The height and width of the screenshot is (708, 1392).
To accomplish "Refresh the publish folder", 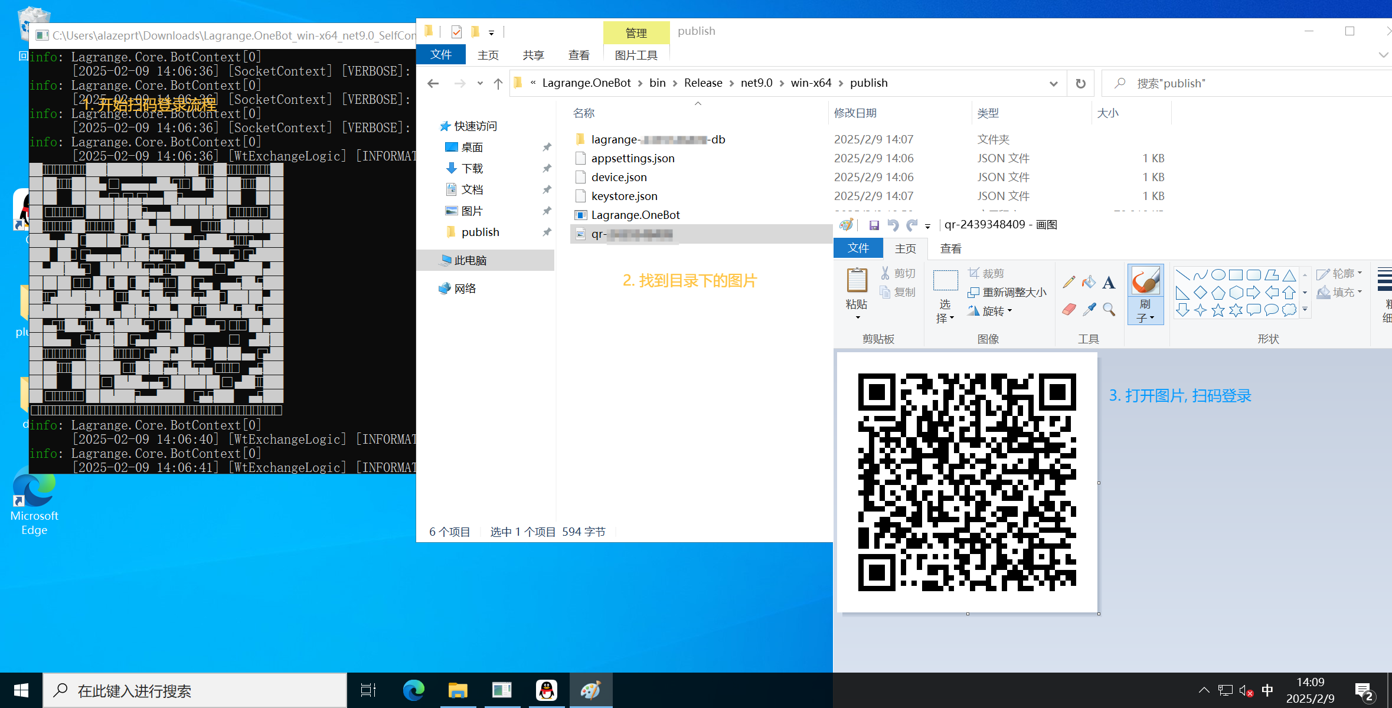I will point(1080,84).
